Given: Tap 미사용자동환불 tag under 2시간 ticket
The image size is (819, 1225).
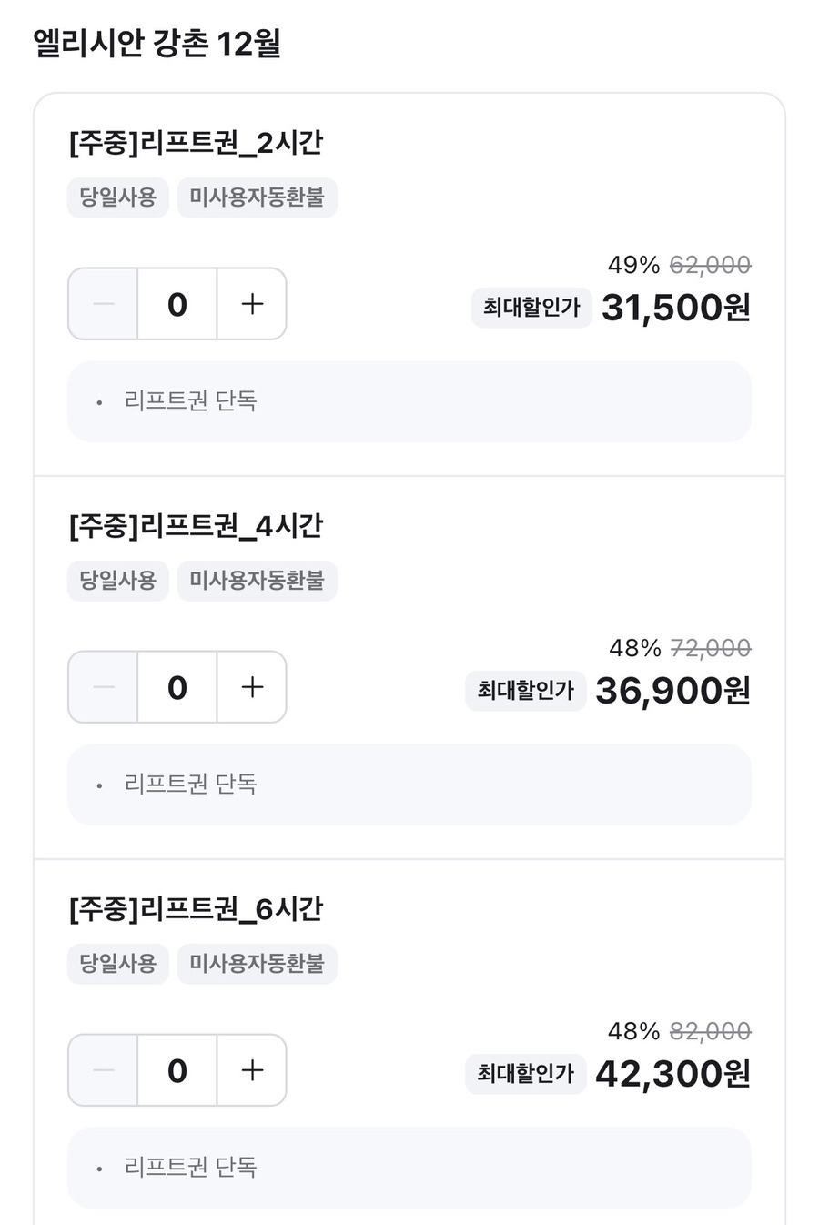Looking at the screenshot, I should click(x=257, y=197).
